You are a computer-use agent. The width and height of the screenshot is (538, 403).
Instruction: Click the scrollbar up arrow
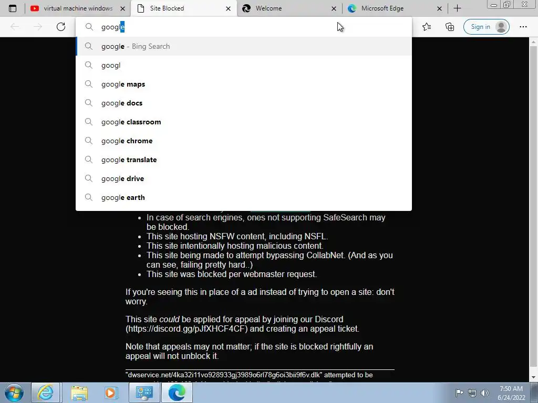click(x=533, y=42)
